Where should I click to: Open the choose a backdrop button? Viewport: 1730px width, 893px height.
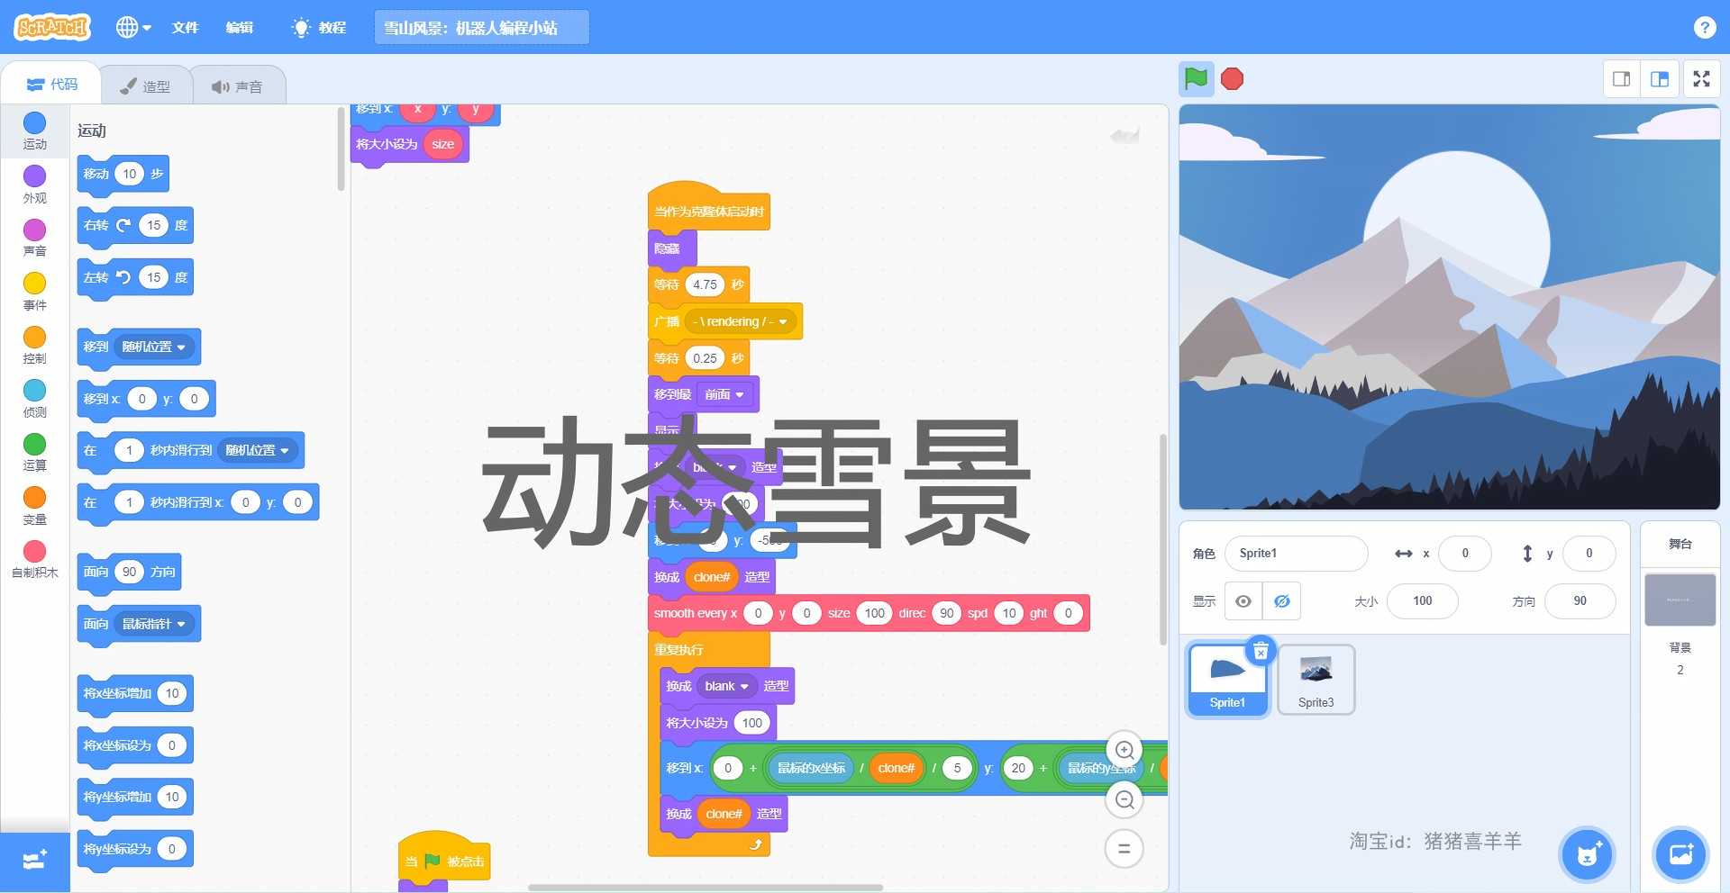(1680, 854)
